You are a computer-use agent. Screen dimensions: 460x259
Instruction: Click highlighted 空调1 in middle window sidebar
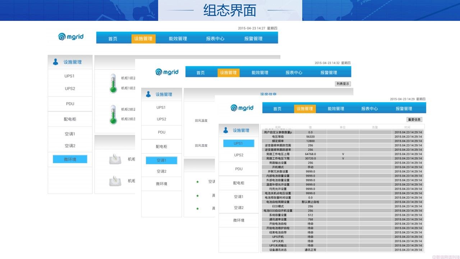pyautogui.click(x=161, y=160)
